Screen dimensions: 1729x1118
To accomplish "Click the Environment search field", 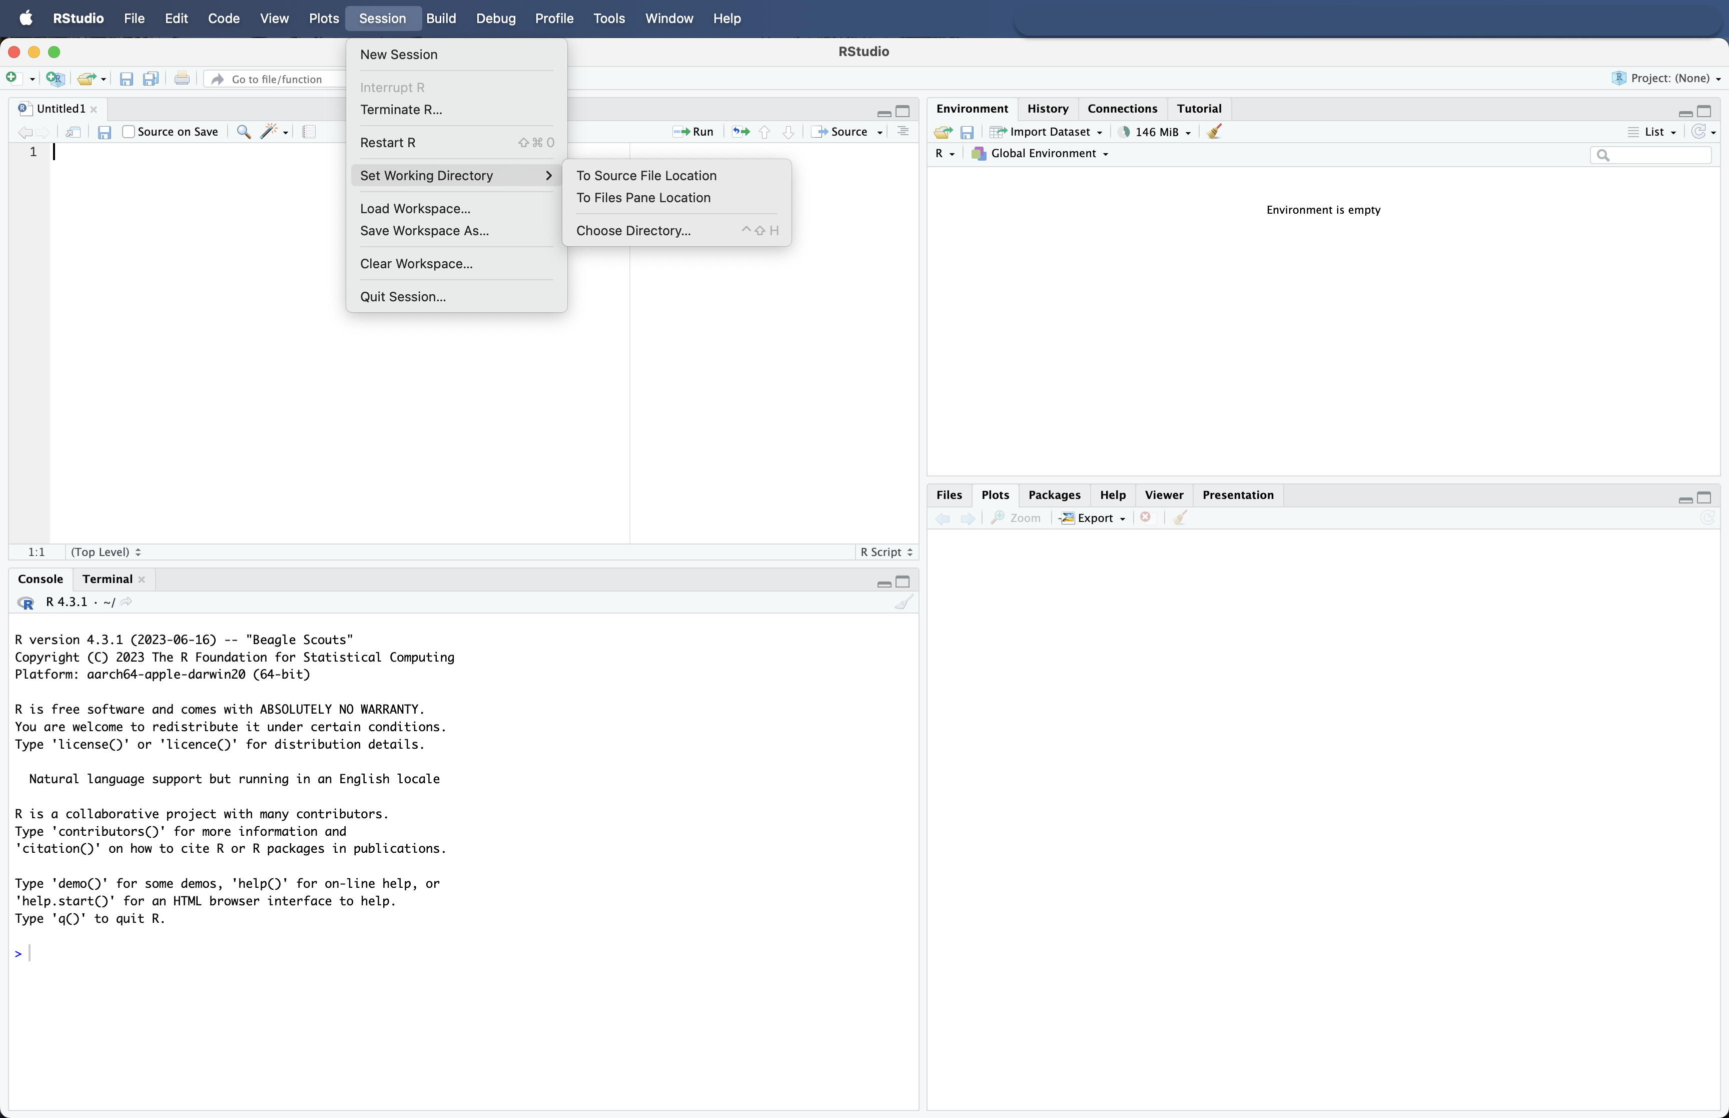I will click(1650, 155).
